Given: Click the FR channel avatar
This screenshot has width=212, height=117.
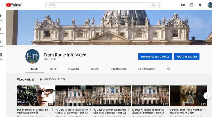Looking at the screenshot, I should point(32,56).
